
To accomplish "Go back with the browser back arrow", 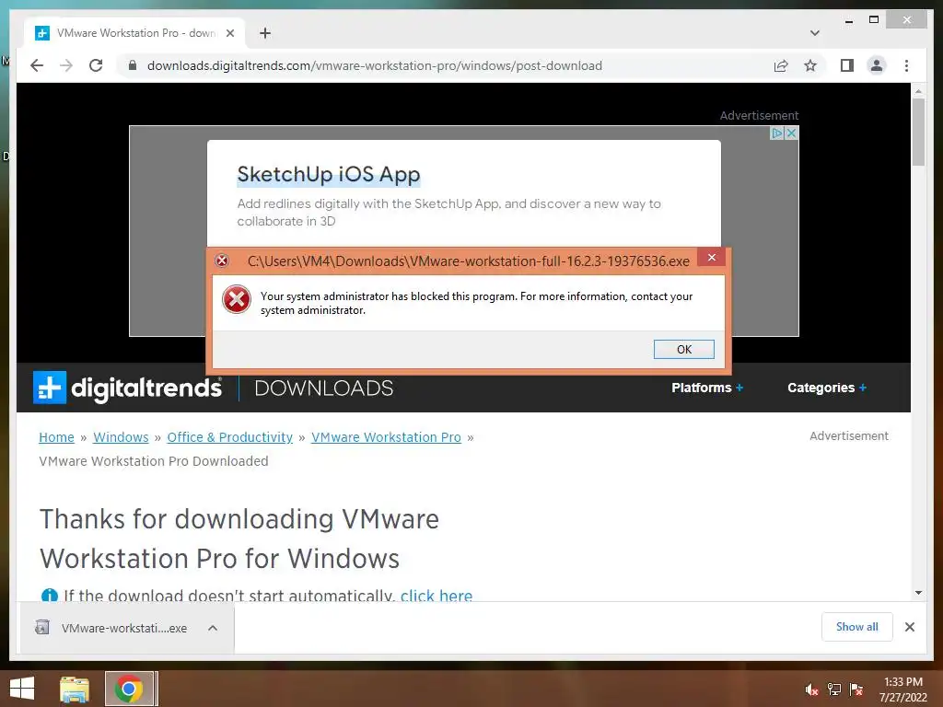I will tap(37, 65).
